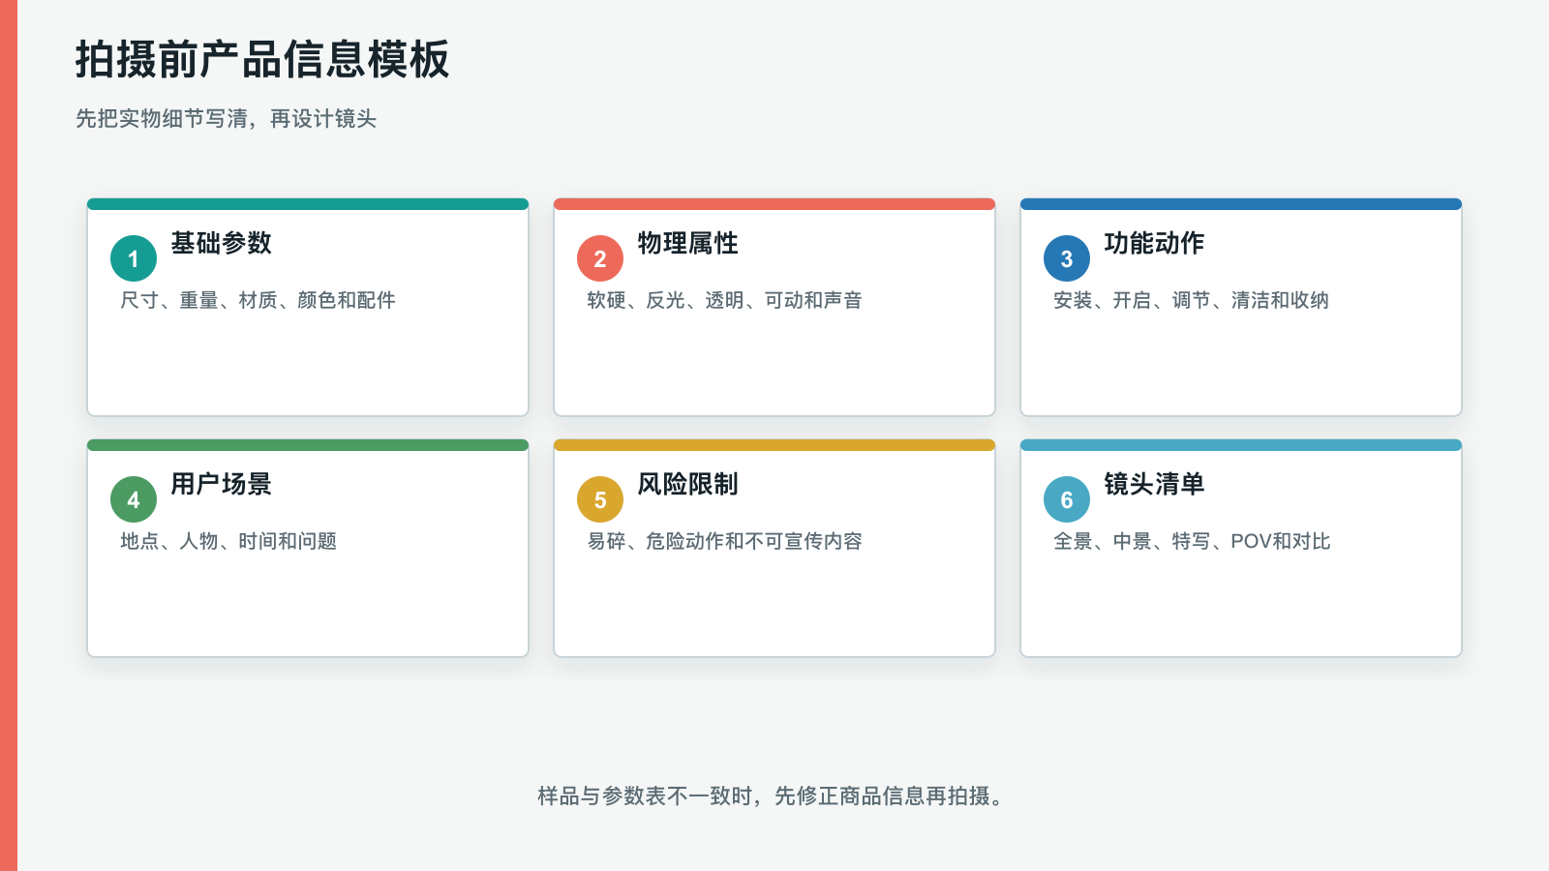Viewport: 1549px width, 871px height.
Task: Select text 全景、中景、特写、POV和对比
Action: (x=1192, y=541)
